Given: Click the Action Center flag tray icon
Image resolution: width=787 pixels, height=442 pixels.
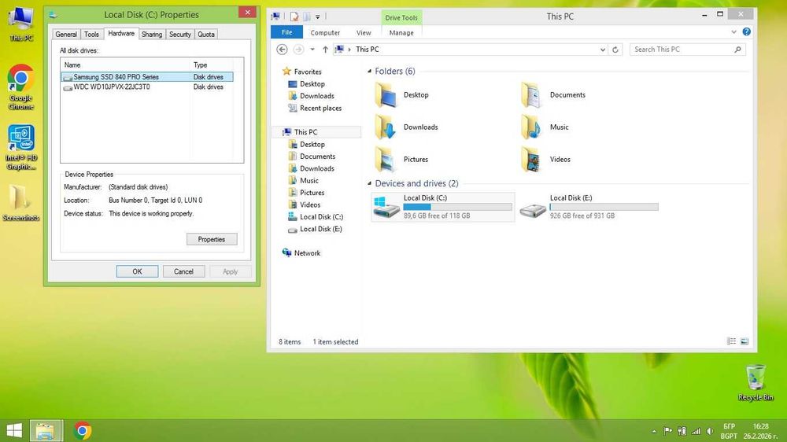Looking at the screenshot, I should pos(667,431).
